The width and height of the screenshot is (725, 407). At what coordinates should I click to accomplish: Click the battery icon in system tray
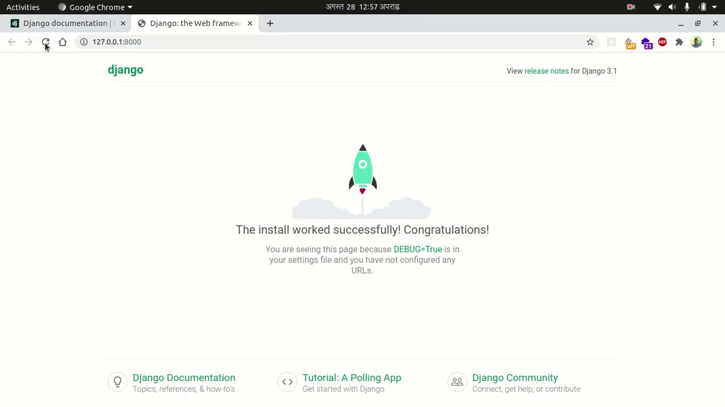[x=703, y=7]
